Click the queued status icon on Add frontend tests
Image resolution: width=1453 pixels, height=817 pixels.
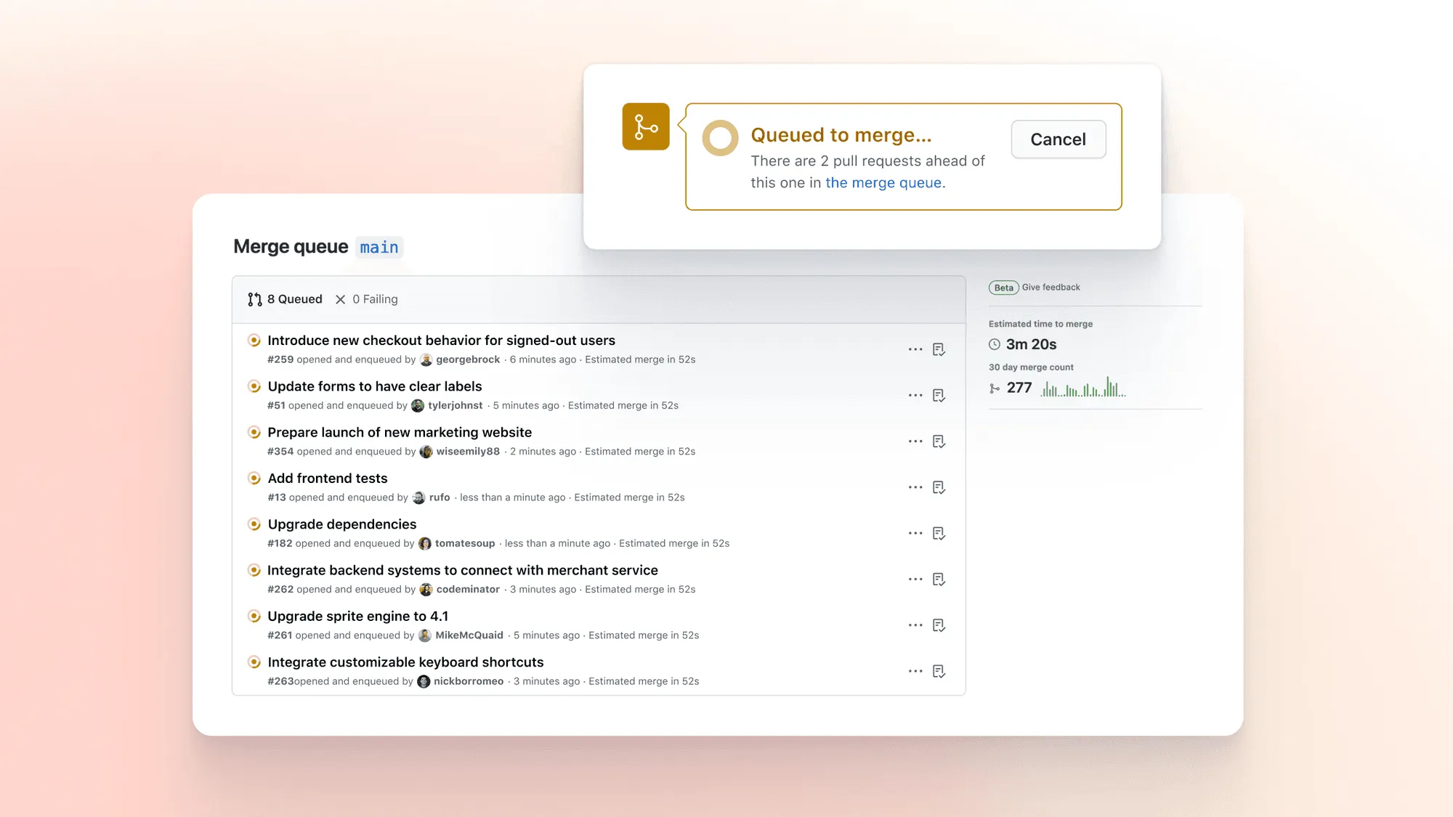tap(254, 478)
